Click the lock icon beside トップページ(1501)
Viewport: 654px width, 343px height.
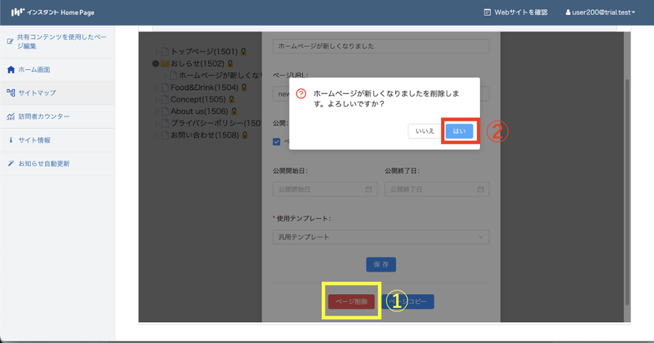(x=243, y=51)
